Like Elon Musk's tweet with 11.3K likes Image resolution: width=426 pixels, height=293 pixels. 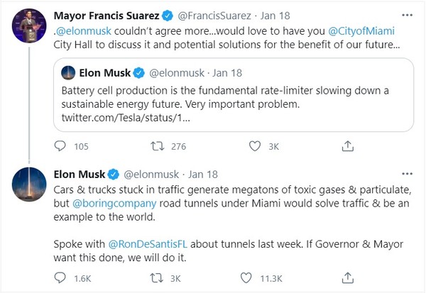[x=246, y=278]
